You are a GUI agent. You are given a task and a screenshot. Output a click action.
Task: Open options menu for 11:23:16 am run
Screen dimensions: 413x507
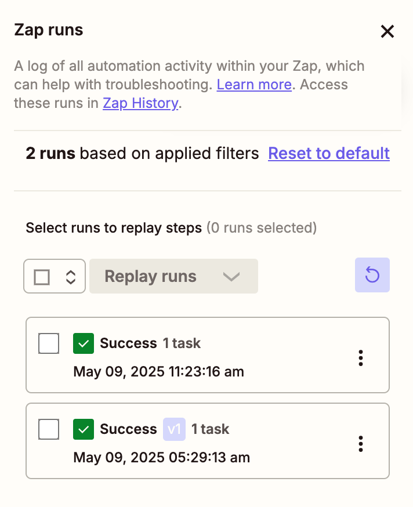point(361,358)
